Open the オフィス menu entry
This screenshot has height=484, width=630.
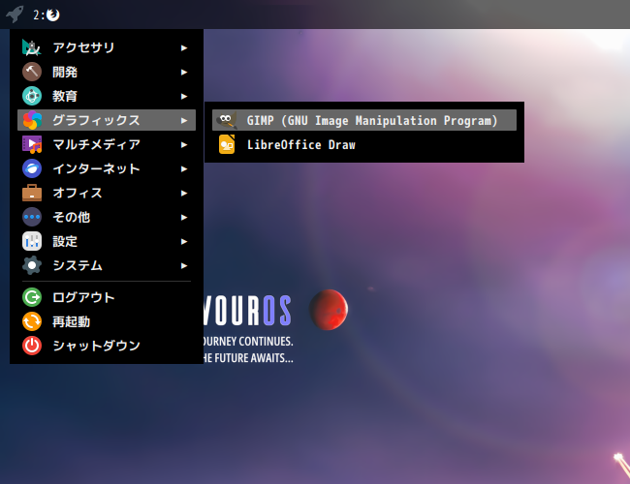click(x=107, y=193)
